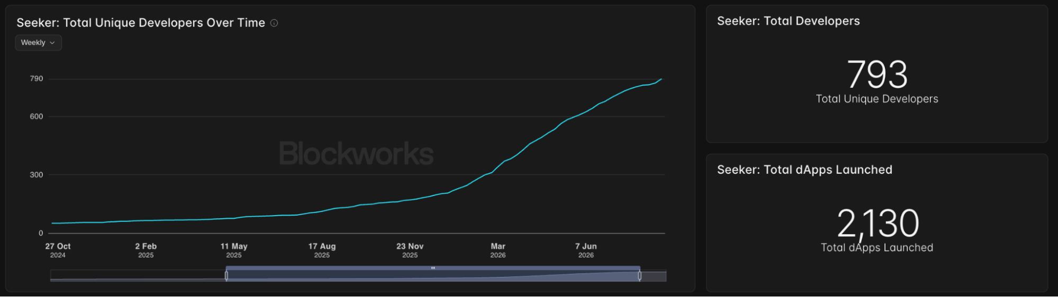This screenshot has width=1058, height=297.
Task: Click the "Total dApps Launched" caption
Action: point(877,247)
